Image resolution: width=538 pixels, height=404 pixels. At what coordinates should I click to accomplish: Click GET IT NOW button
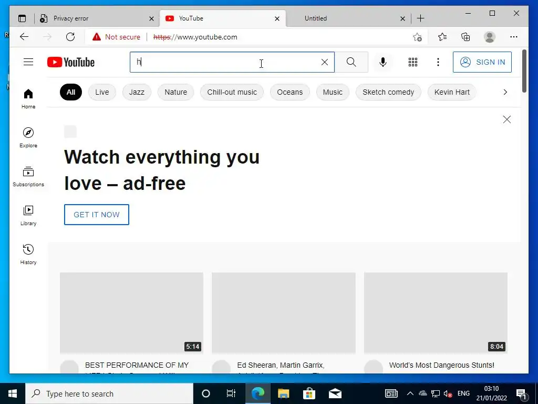[97, 215]
